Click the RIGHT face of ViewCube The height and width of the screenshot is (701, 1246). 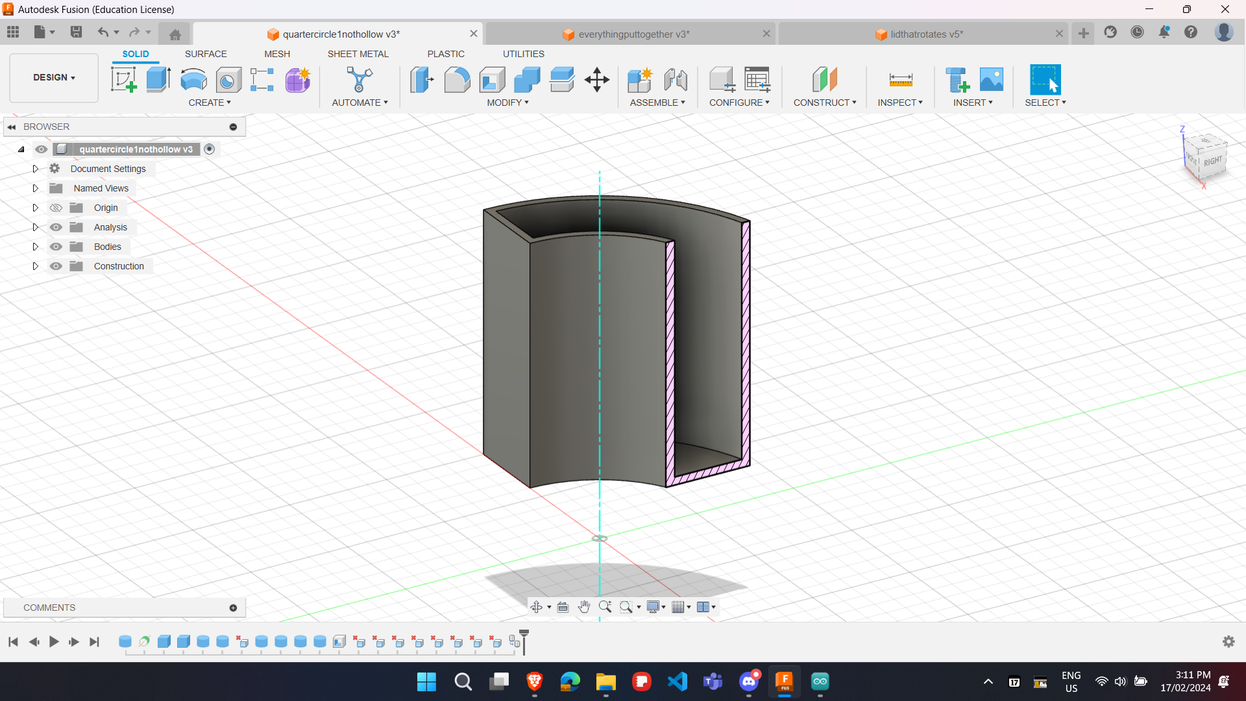pos(1212,162)
